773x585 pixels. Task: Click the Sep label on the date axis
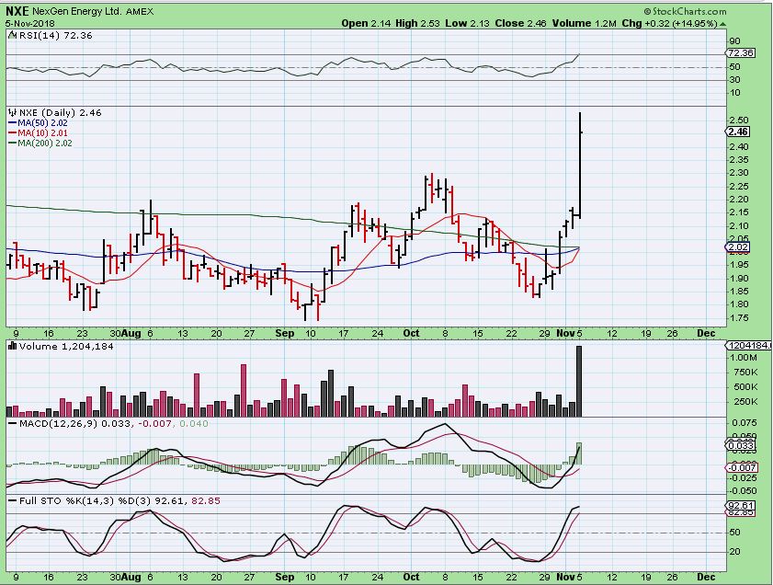[287, 333]
